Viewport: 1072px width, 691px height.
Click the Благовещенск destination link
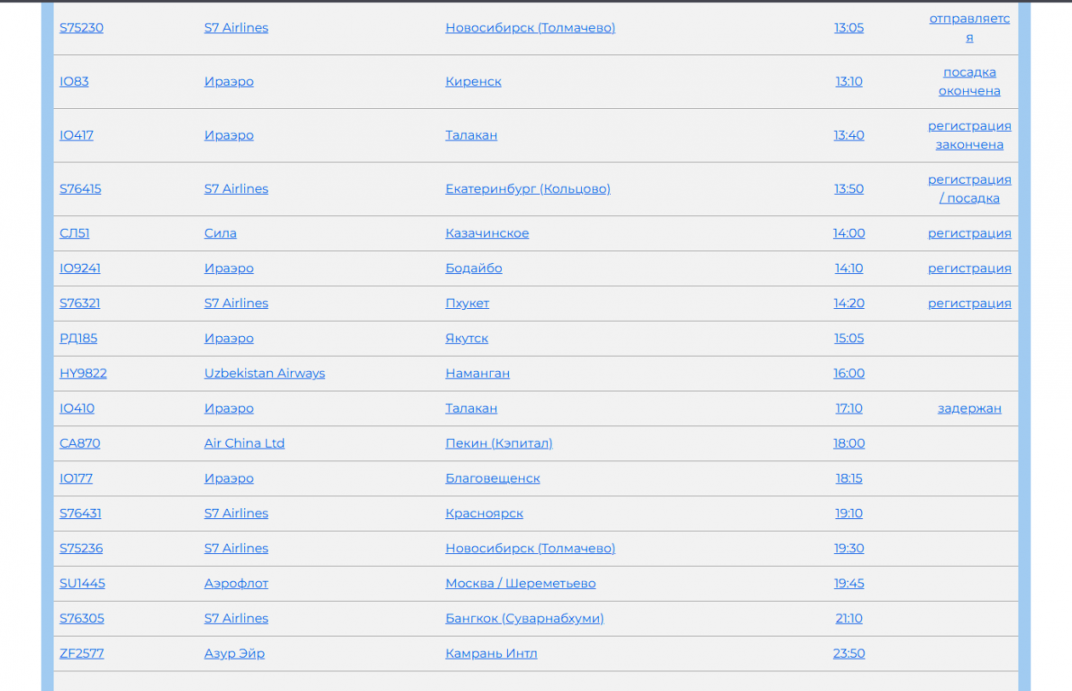[493, 478]
